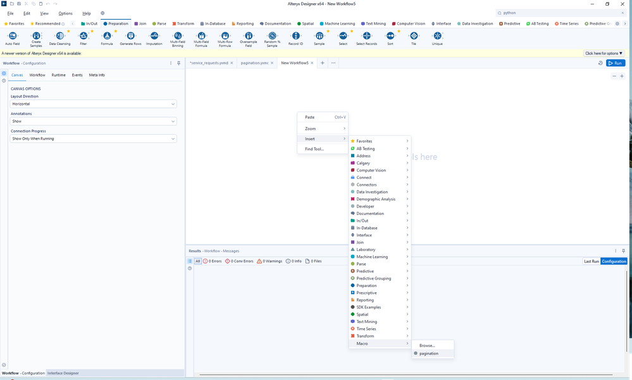Image resolution: width=632 pixels, height=380 pixels.
Task: Select the Record ID tool
Action: [295, 39]
